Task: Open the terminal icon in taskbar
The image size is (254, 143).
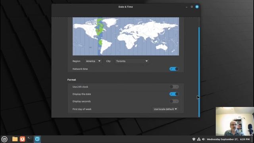Action: point(30,139)
